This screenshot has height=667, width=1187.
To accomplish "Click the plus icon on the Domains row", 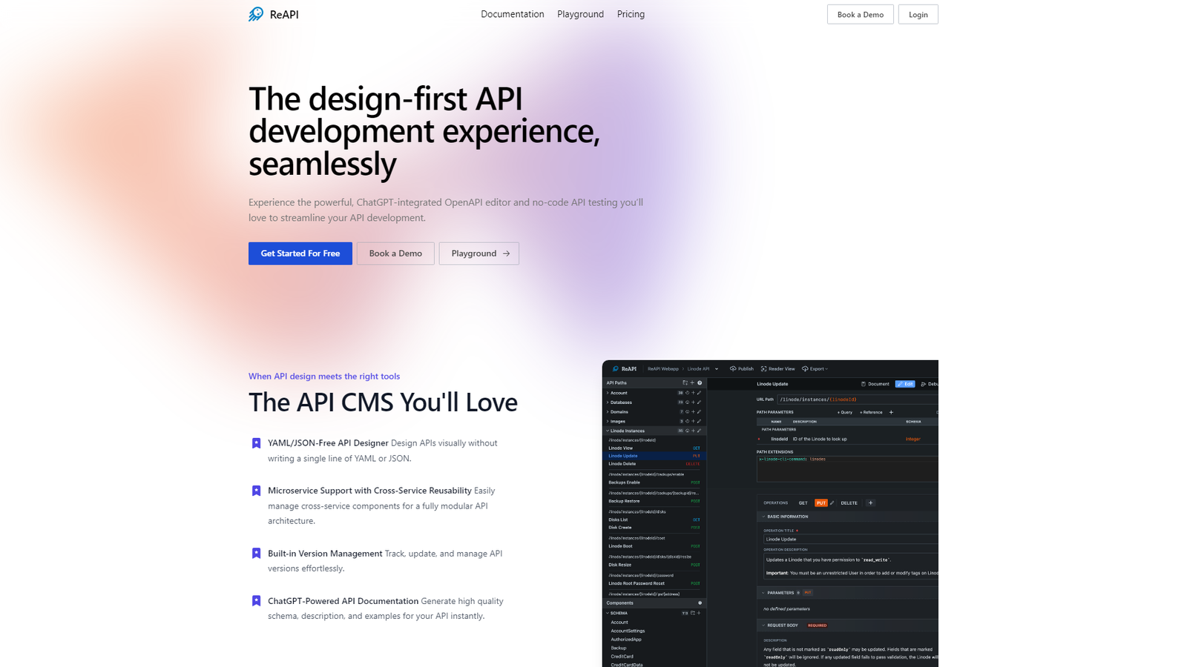I will [693, 412].
